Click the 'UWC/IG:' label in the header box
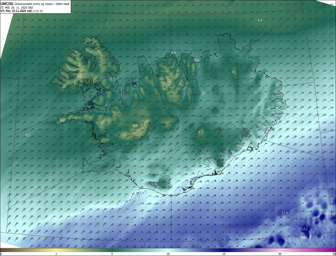This screenshot has width=336, height=256. coord(7,4)
